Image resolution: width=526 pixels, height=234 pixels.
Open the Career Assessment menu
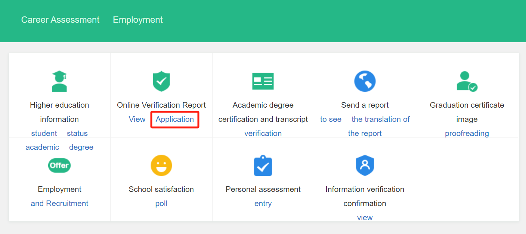pyautogui.click(x=60, y=19)
